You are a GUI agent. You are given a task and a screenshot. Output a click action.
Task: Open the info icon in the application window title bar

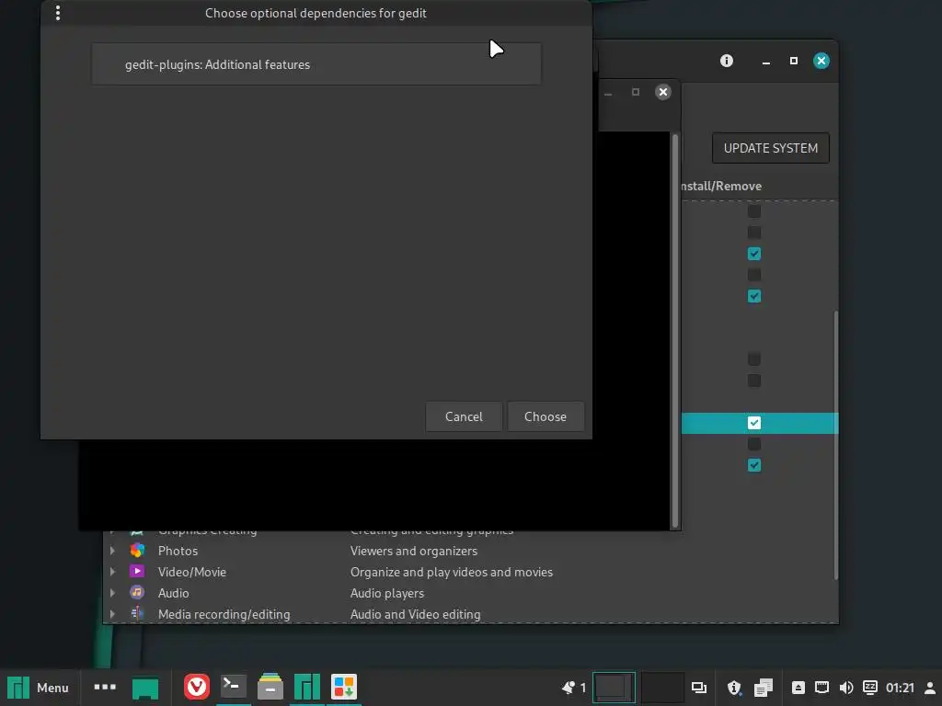[727, 61]
